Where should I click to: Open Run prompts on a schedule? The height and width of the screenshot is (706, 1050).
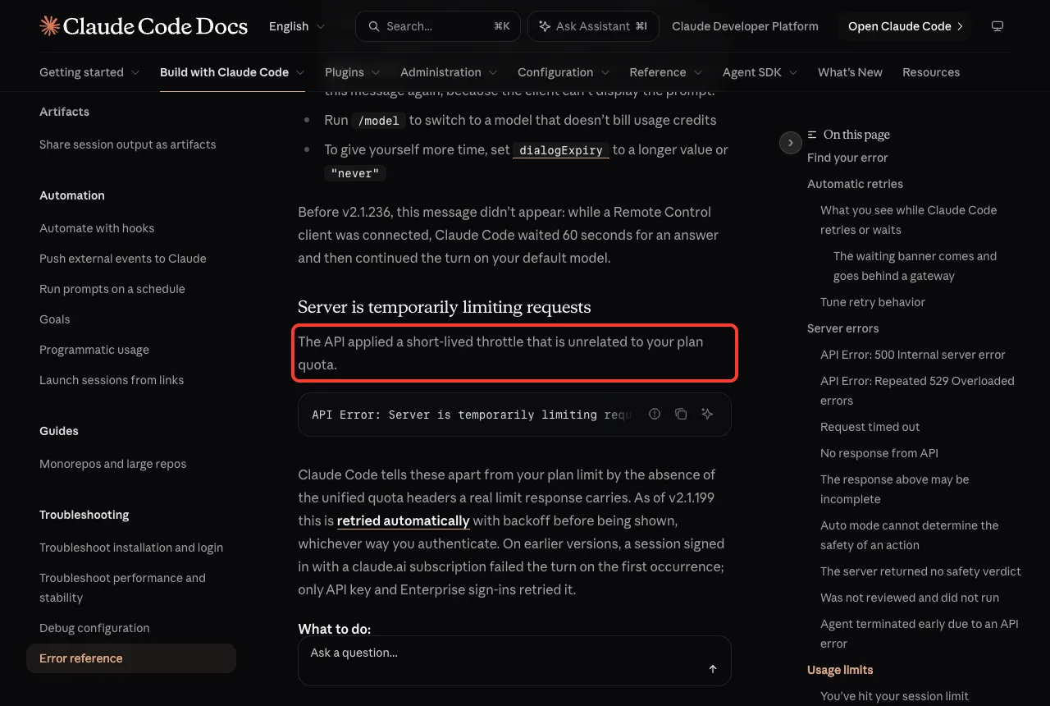[x=112, y=289]
